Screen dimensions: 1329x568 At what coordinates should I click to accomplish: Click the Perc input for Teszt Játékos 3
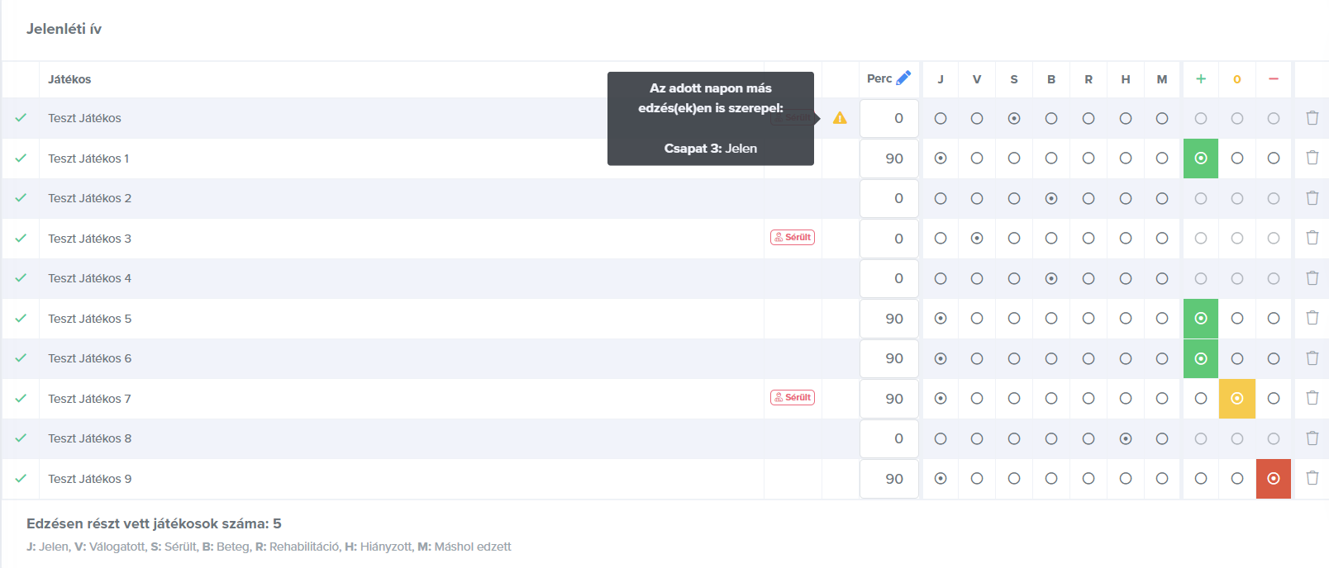889,239
